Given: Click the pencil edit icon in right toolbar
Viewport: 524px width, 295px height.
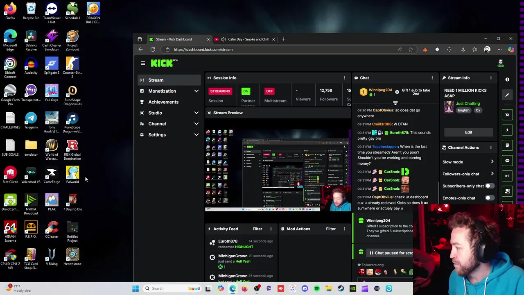Looking at the screenshot, I should (x=507, y=95).
